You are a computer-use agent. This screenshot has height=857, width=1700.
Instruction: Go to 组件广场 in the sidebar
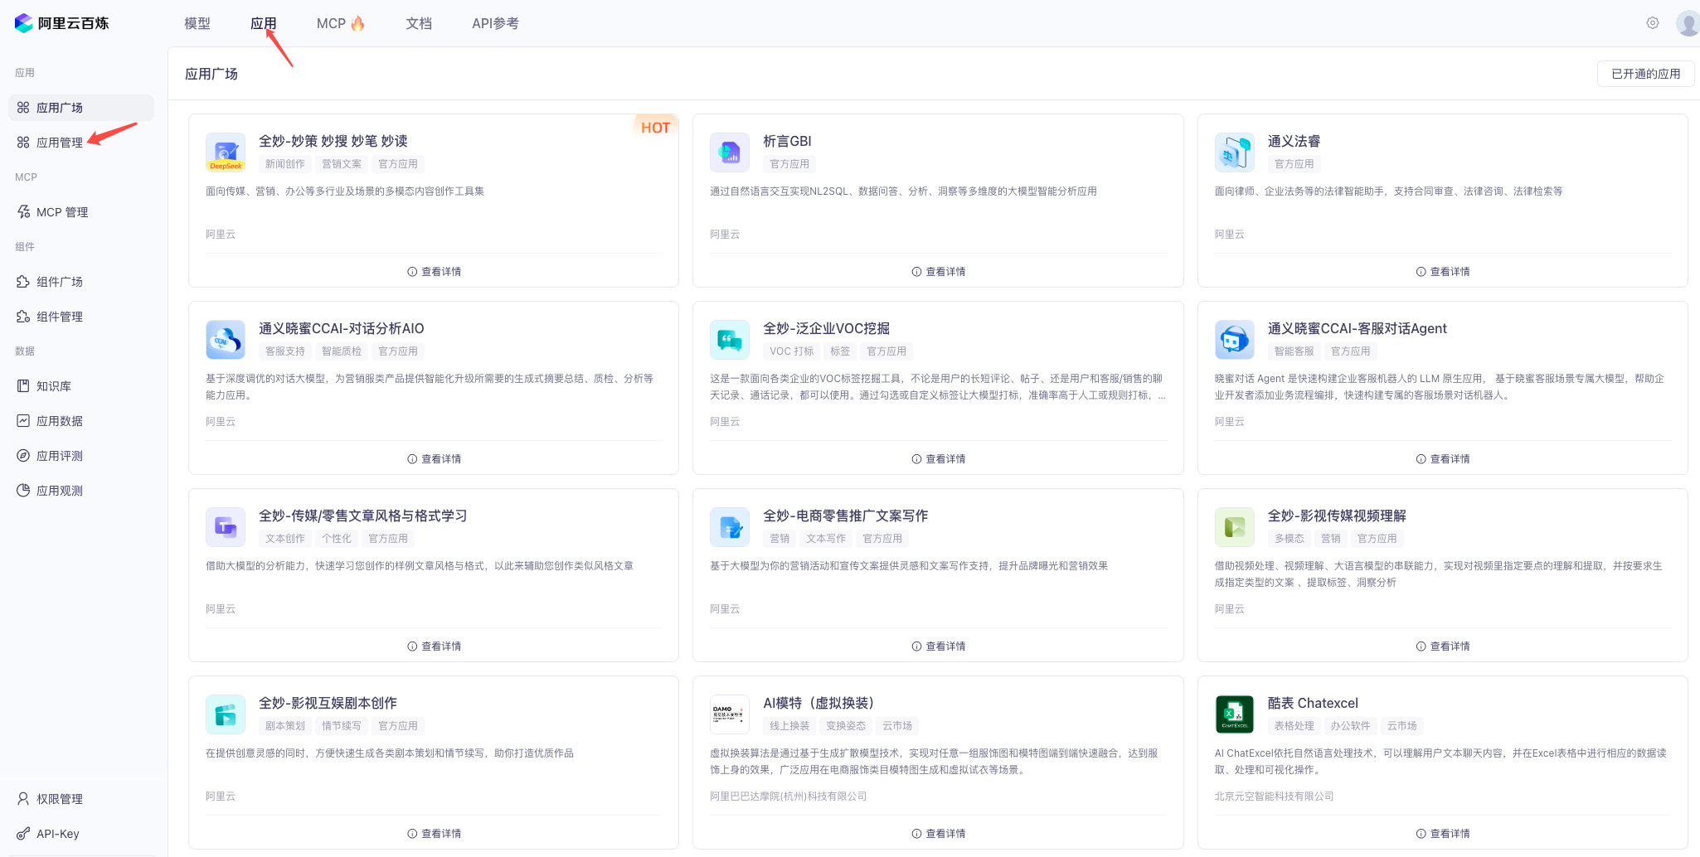tap(81, 282)
